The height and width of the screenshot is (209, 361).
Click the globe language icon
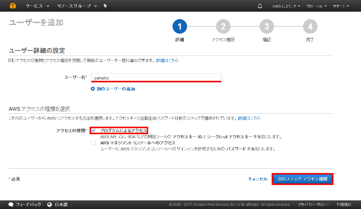coord(50,204)
